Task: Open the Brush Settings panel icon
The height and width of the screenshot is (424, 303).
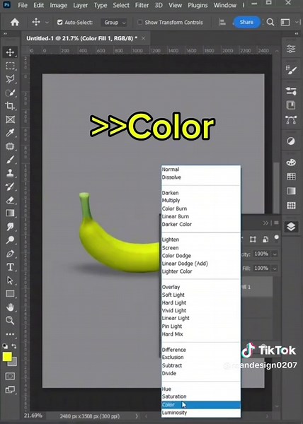Action: 291,70
